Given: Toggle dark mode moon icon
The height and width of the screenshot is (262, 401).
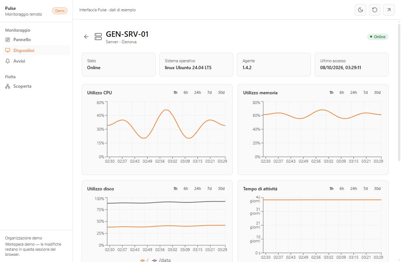Looking at the screenshot, I should (x=360, y=10).
